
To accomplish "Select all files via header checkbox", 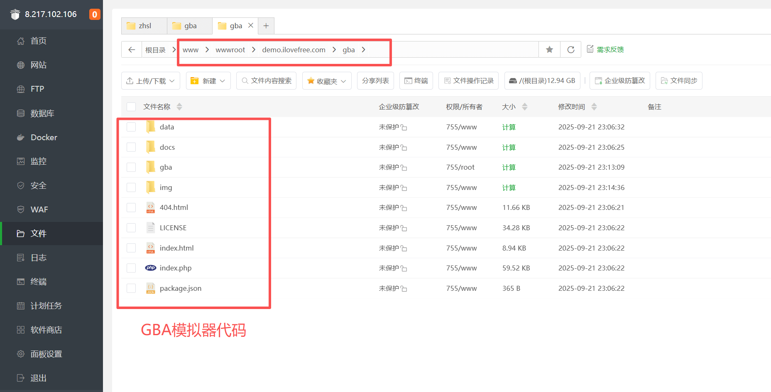I will coord(131,106).
